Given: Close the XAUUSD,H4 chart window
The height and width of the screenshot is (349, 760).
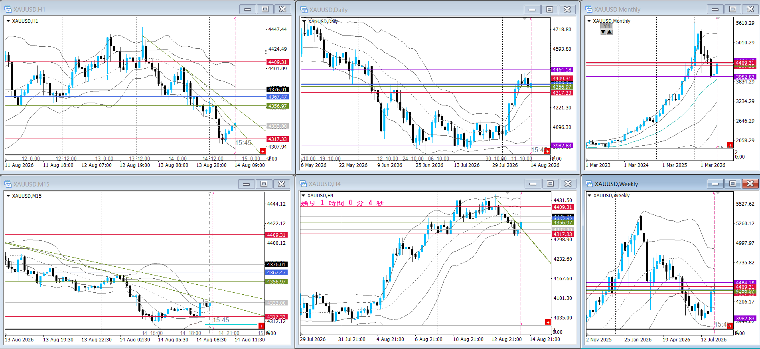Looking at the screenshot, I should point(568,184).
